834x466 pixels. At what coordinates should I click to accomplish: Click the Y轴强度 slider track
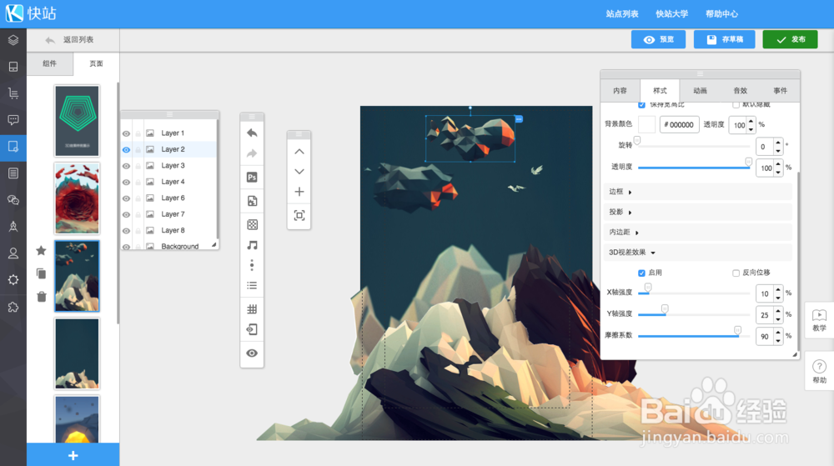[x=694, y=314]
